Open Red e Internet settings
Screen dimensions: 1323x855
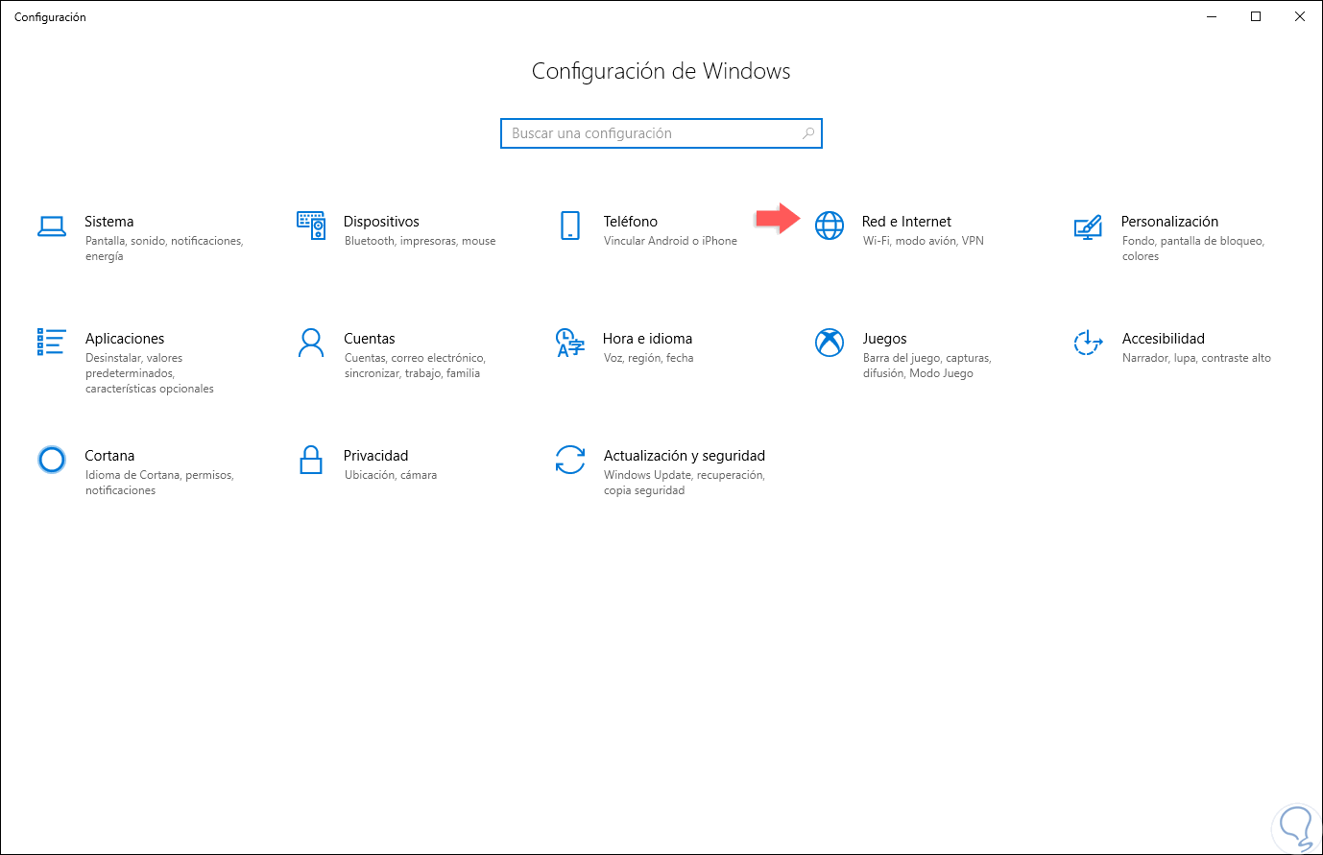(x=905, y=221)
